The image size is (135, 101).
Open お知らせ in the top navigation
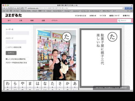93,16
